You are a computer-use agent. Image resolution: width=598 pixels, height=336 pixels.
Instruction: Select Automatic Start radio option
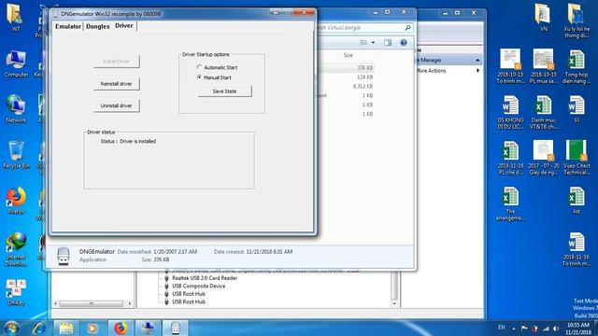[217, 67]
